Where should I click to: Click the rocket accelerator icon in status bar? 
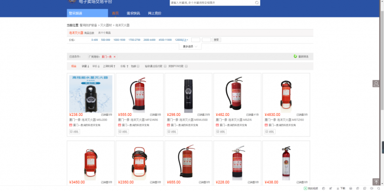331,188
